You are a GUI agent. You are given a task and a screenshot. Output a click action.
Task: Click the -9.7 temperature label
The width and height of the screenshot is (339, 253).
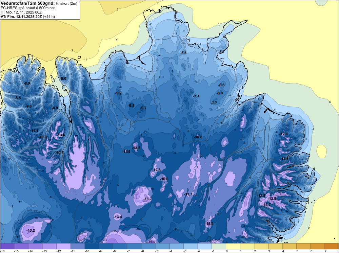[x=143, y=108]
